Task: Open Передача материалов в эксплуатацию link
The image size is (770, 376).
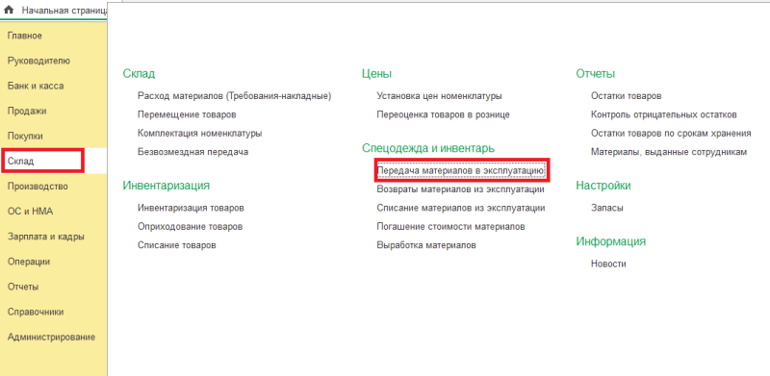Action: click(x=461, y=170)
